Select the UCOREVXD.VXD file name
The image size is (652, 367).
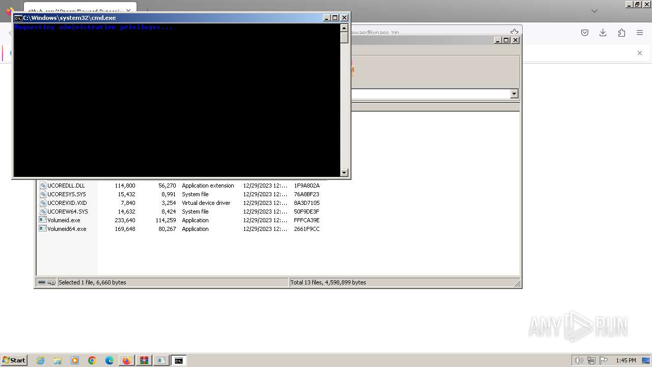coord(67,203)
